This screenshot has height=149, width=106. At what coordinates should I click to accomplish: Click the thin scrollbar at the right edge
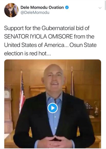(105, 5)
